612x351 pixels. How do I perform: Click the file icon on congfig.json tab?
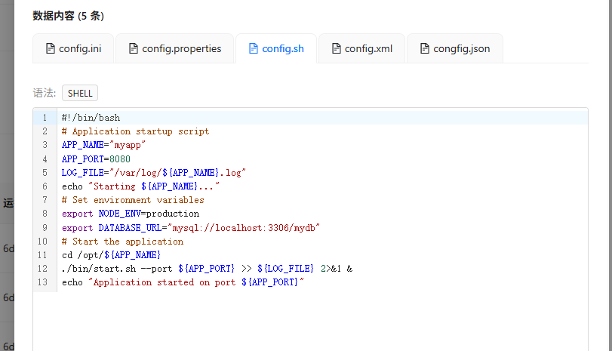tap(425, 49)
